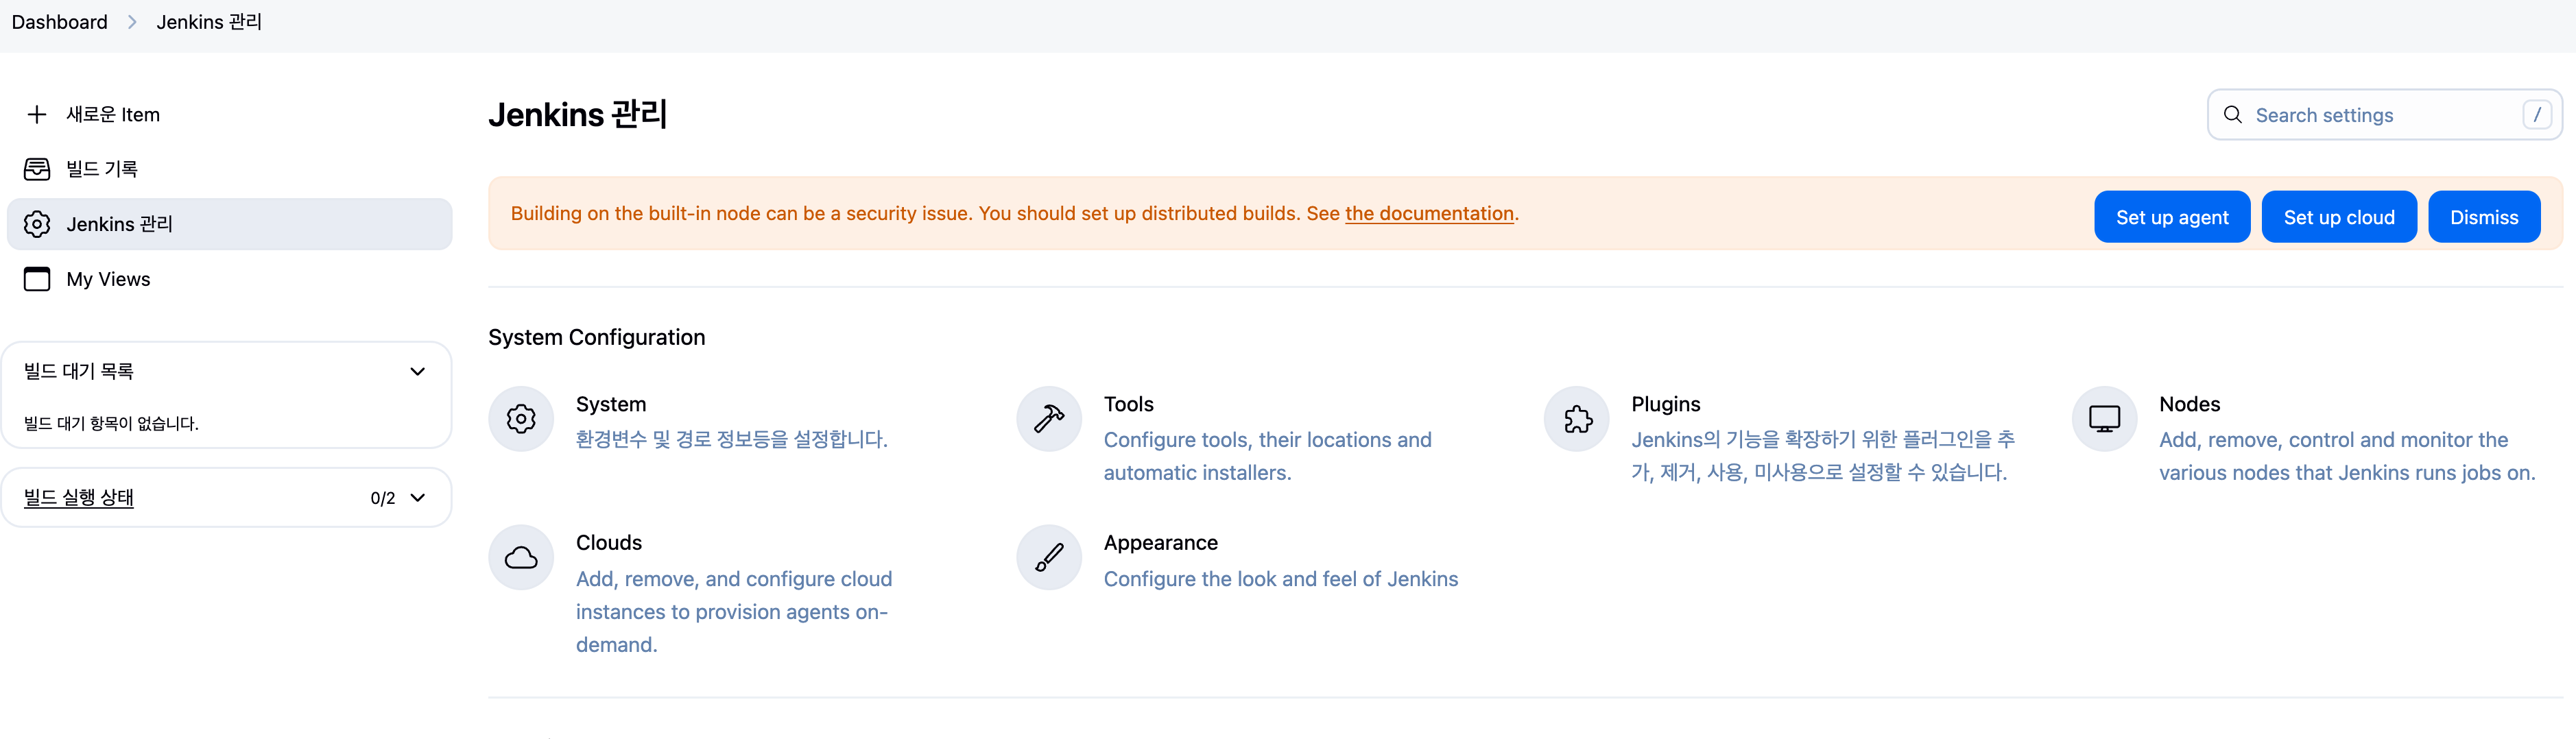Open the documentation link in the warning
Screen dimensions: 2576x739
(1429, 214)
